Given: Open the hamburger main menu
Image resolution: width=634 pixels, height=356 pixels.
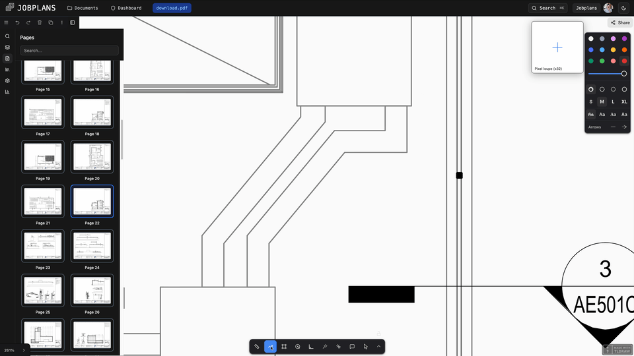Looking at the screenshot, I should pos(6,22).
